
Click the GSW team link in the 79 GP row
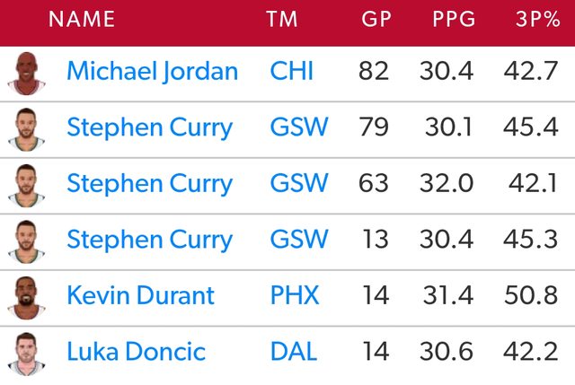tap(298, 128)
